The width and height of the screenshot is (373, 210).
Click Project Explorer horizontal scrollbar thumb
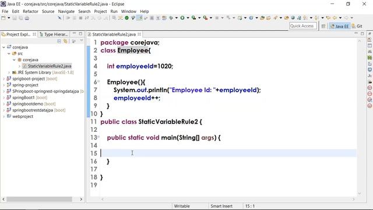click(39, 199)
